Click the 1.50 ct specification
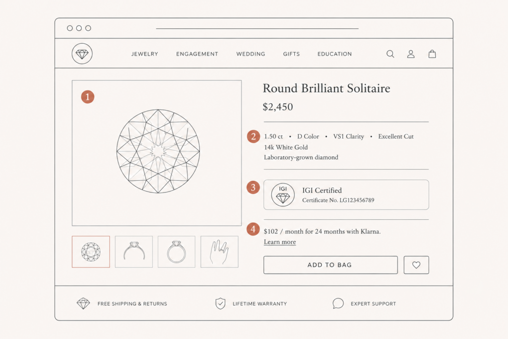 coord(273,136)
